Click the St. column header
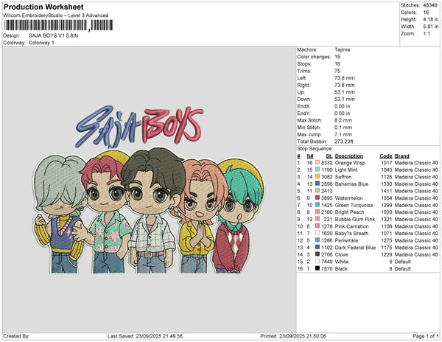Image resolution: width=442 pixels, height=342 pixels. (x=329, y=156)
